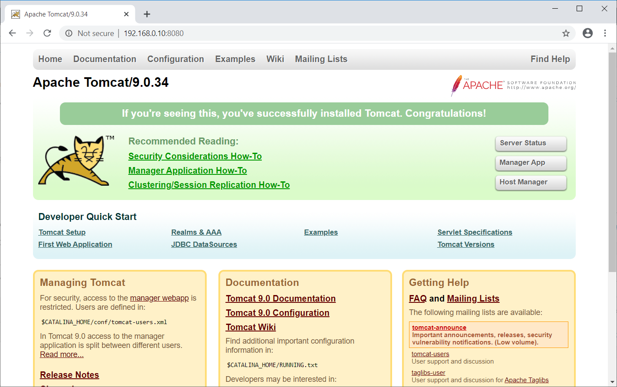
Task: Open Manager Application How-To link
Action: [x=188, y=171]
